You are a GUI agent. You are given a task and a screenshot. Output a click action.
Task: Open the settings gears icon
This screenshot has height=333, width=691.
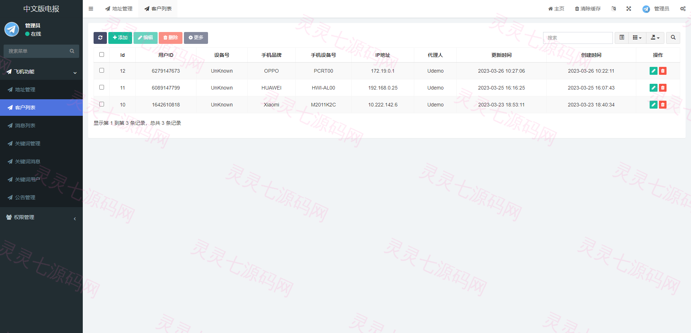(683, 9)
